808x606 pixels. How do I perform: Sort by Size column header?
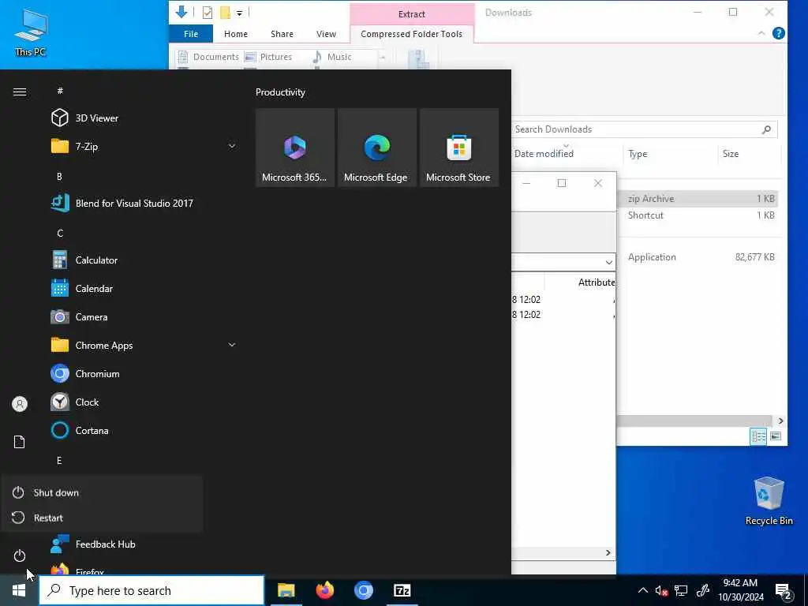(x=730, y=154)
